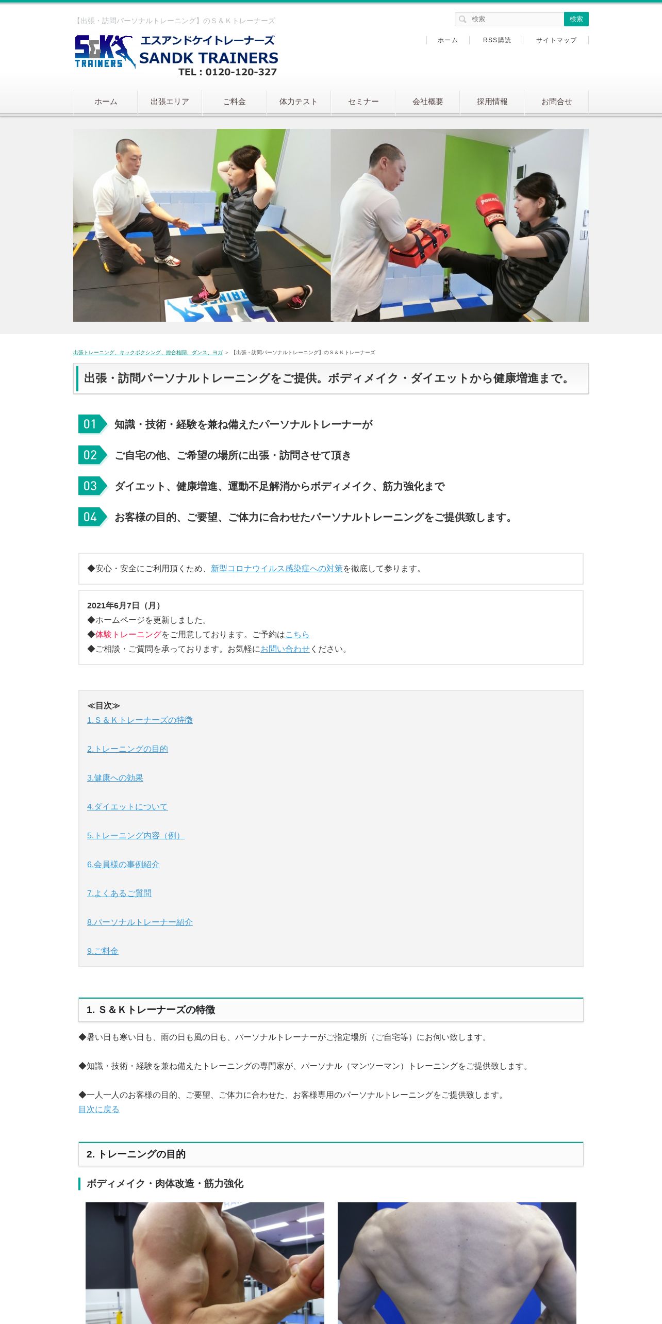Image resolution: width=662 pixels, height=1324 pixels.
Task: Jump to 6.会員様の事例紹介 in the contents
Action: click(123, 864)
